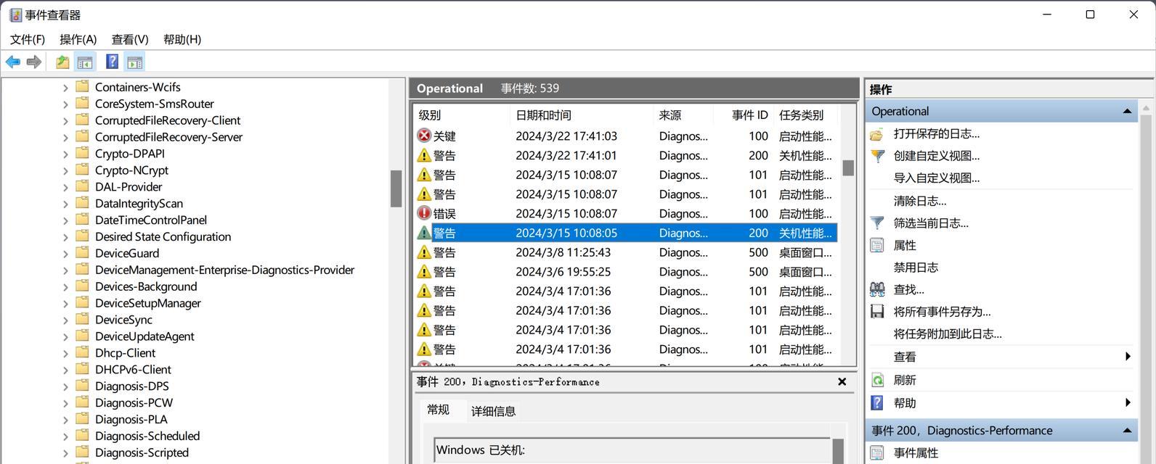The height and width of the screenshot is (464, 1156).
Task: Click the folder icon for Dhcp-Client
Action: (83, 352)
